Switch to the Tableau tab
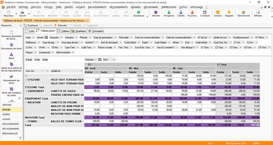This screenshot has height=145, width=273. click(63, 31)
